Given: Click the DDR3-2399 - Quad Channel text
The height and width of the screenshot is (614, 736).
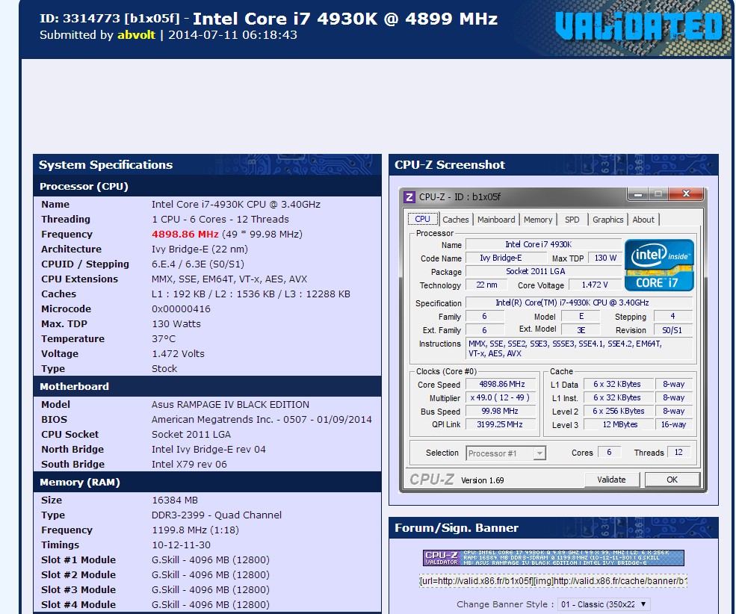Looking at the screenshot, I should (x=217, y=515).
